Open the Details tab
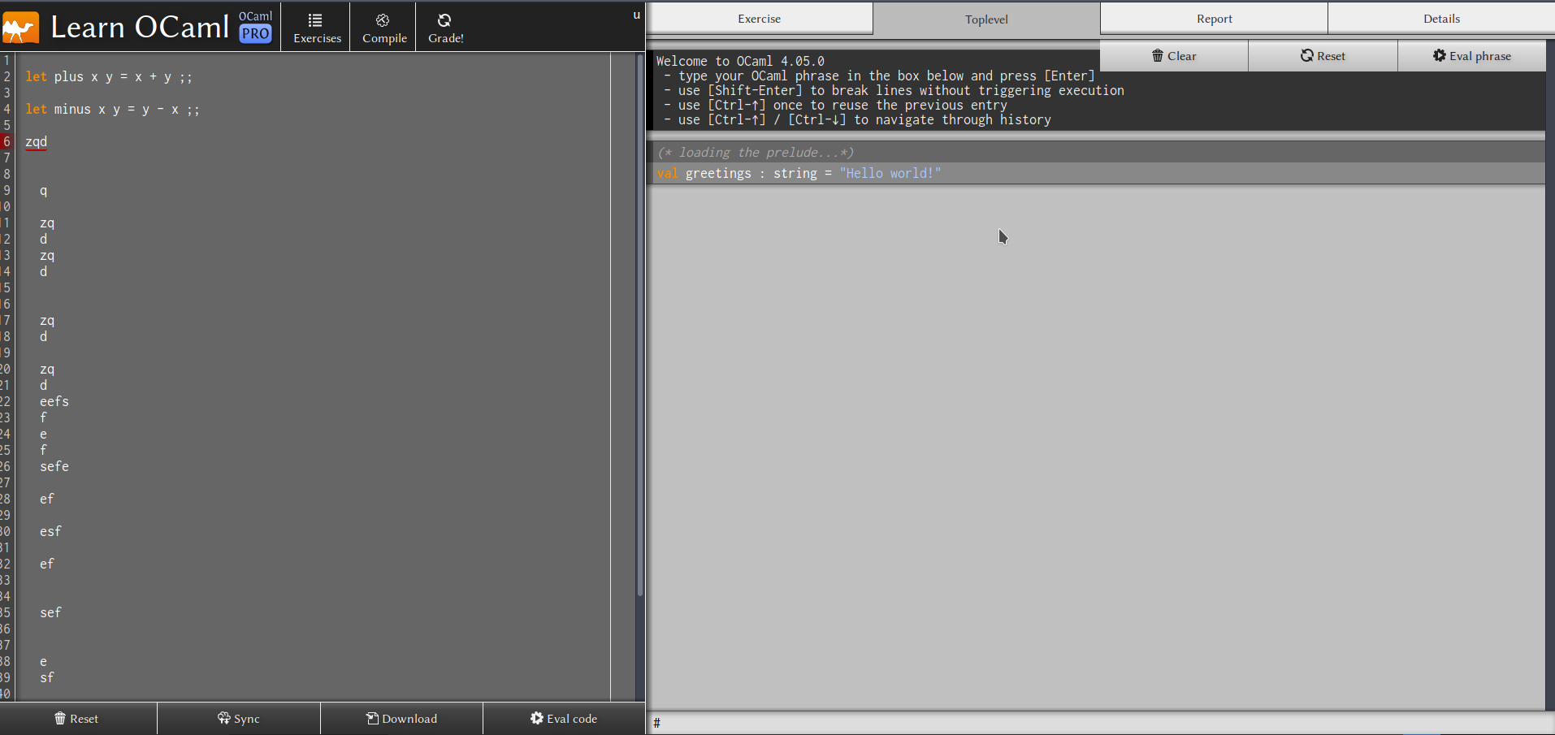Viewport: 1555px width, 735px height. pyautogui.click(x=1441, y=18)
